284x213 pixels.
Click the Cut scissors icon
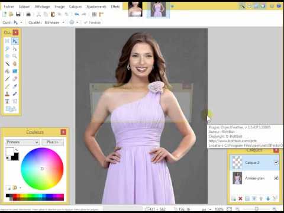coord(38,14)
